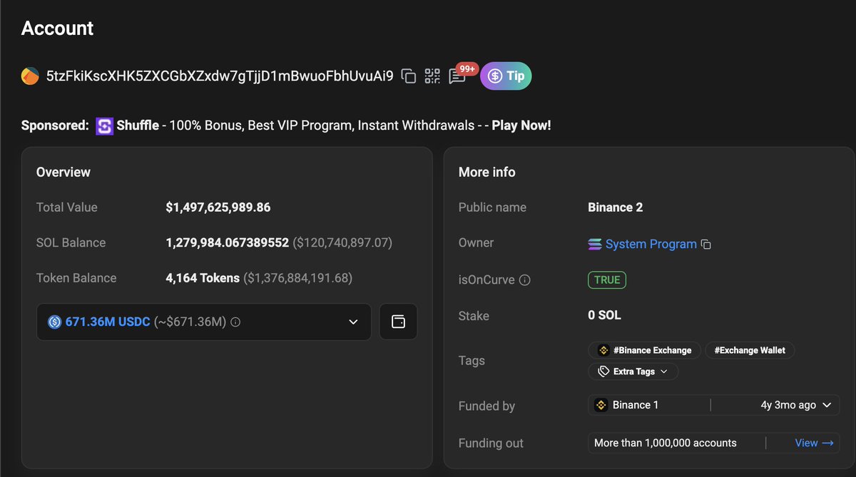Viewport: 856px width, 477px height.
Task: Click the Binance logo in #Binance Exchange tag
Action: pyautogui.click(x=603, y=350)
